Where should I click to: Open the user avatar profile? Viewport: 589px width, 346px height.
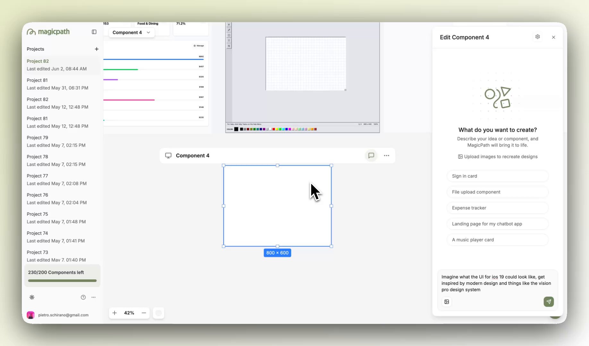click(31, 315)
